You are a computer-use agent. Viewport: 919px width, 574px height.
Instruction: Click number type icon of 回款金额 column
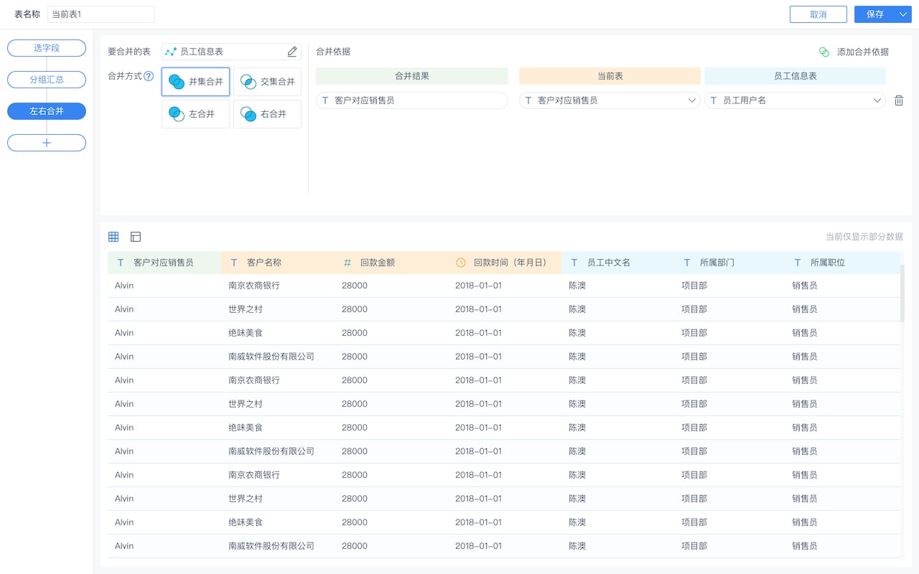pyautogui.click(x=347, y=263)
